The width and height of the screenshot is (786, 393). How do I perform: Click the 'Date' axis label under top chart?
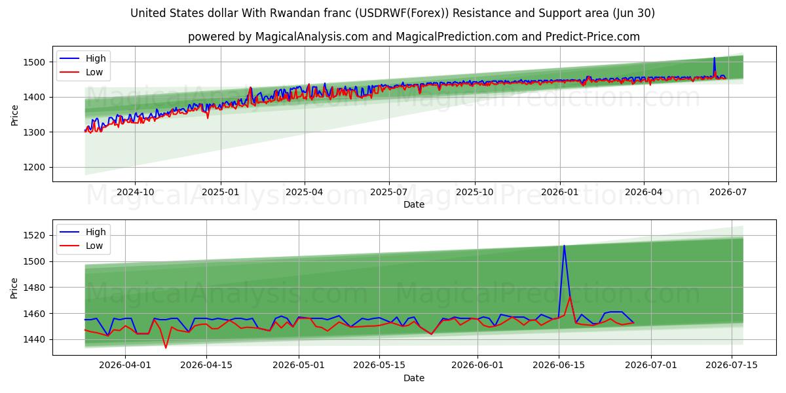point(413,204)
